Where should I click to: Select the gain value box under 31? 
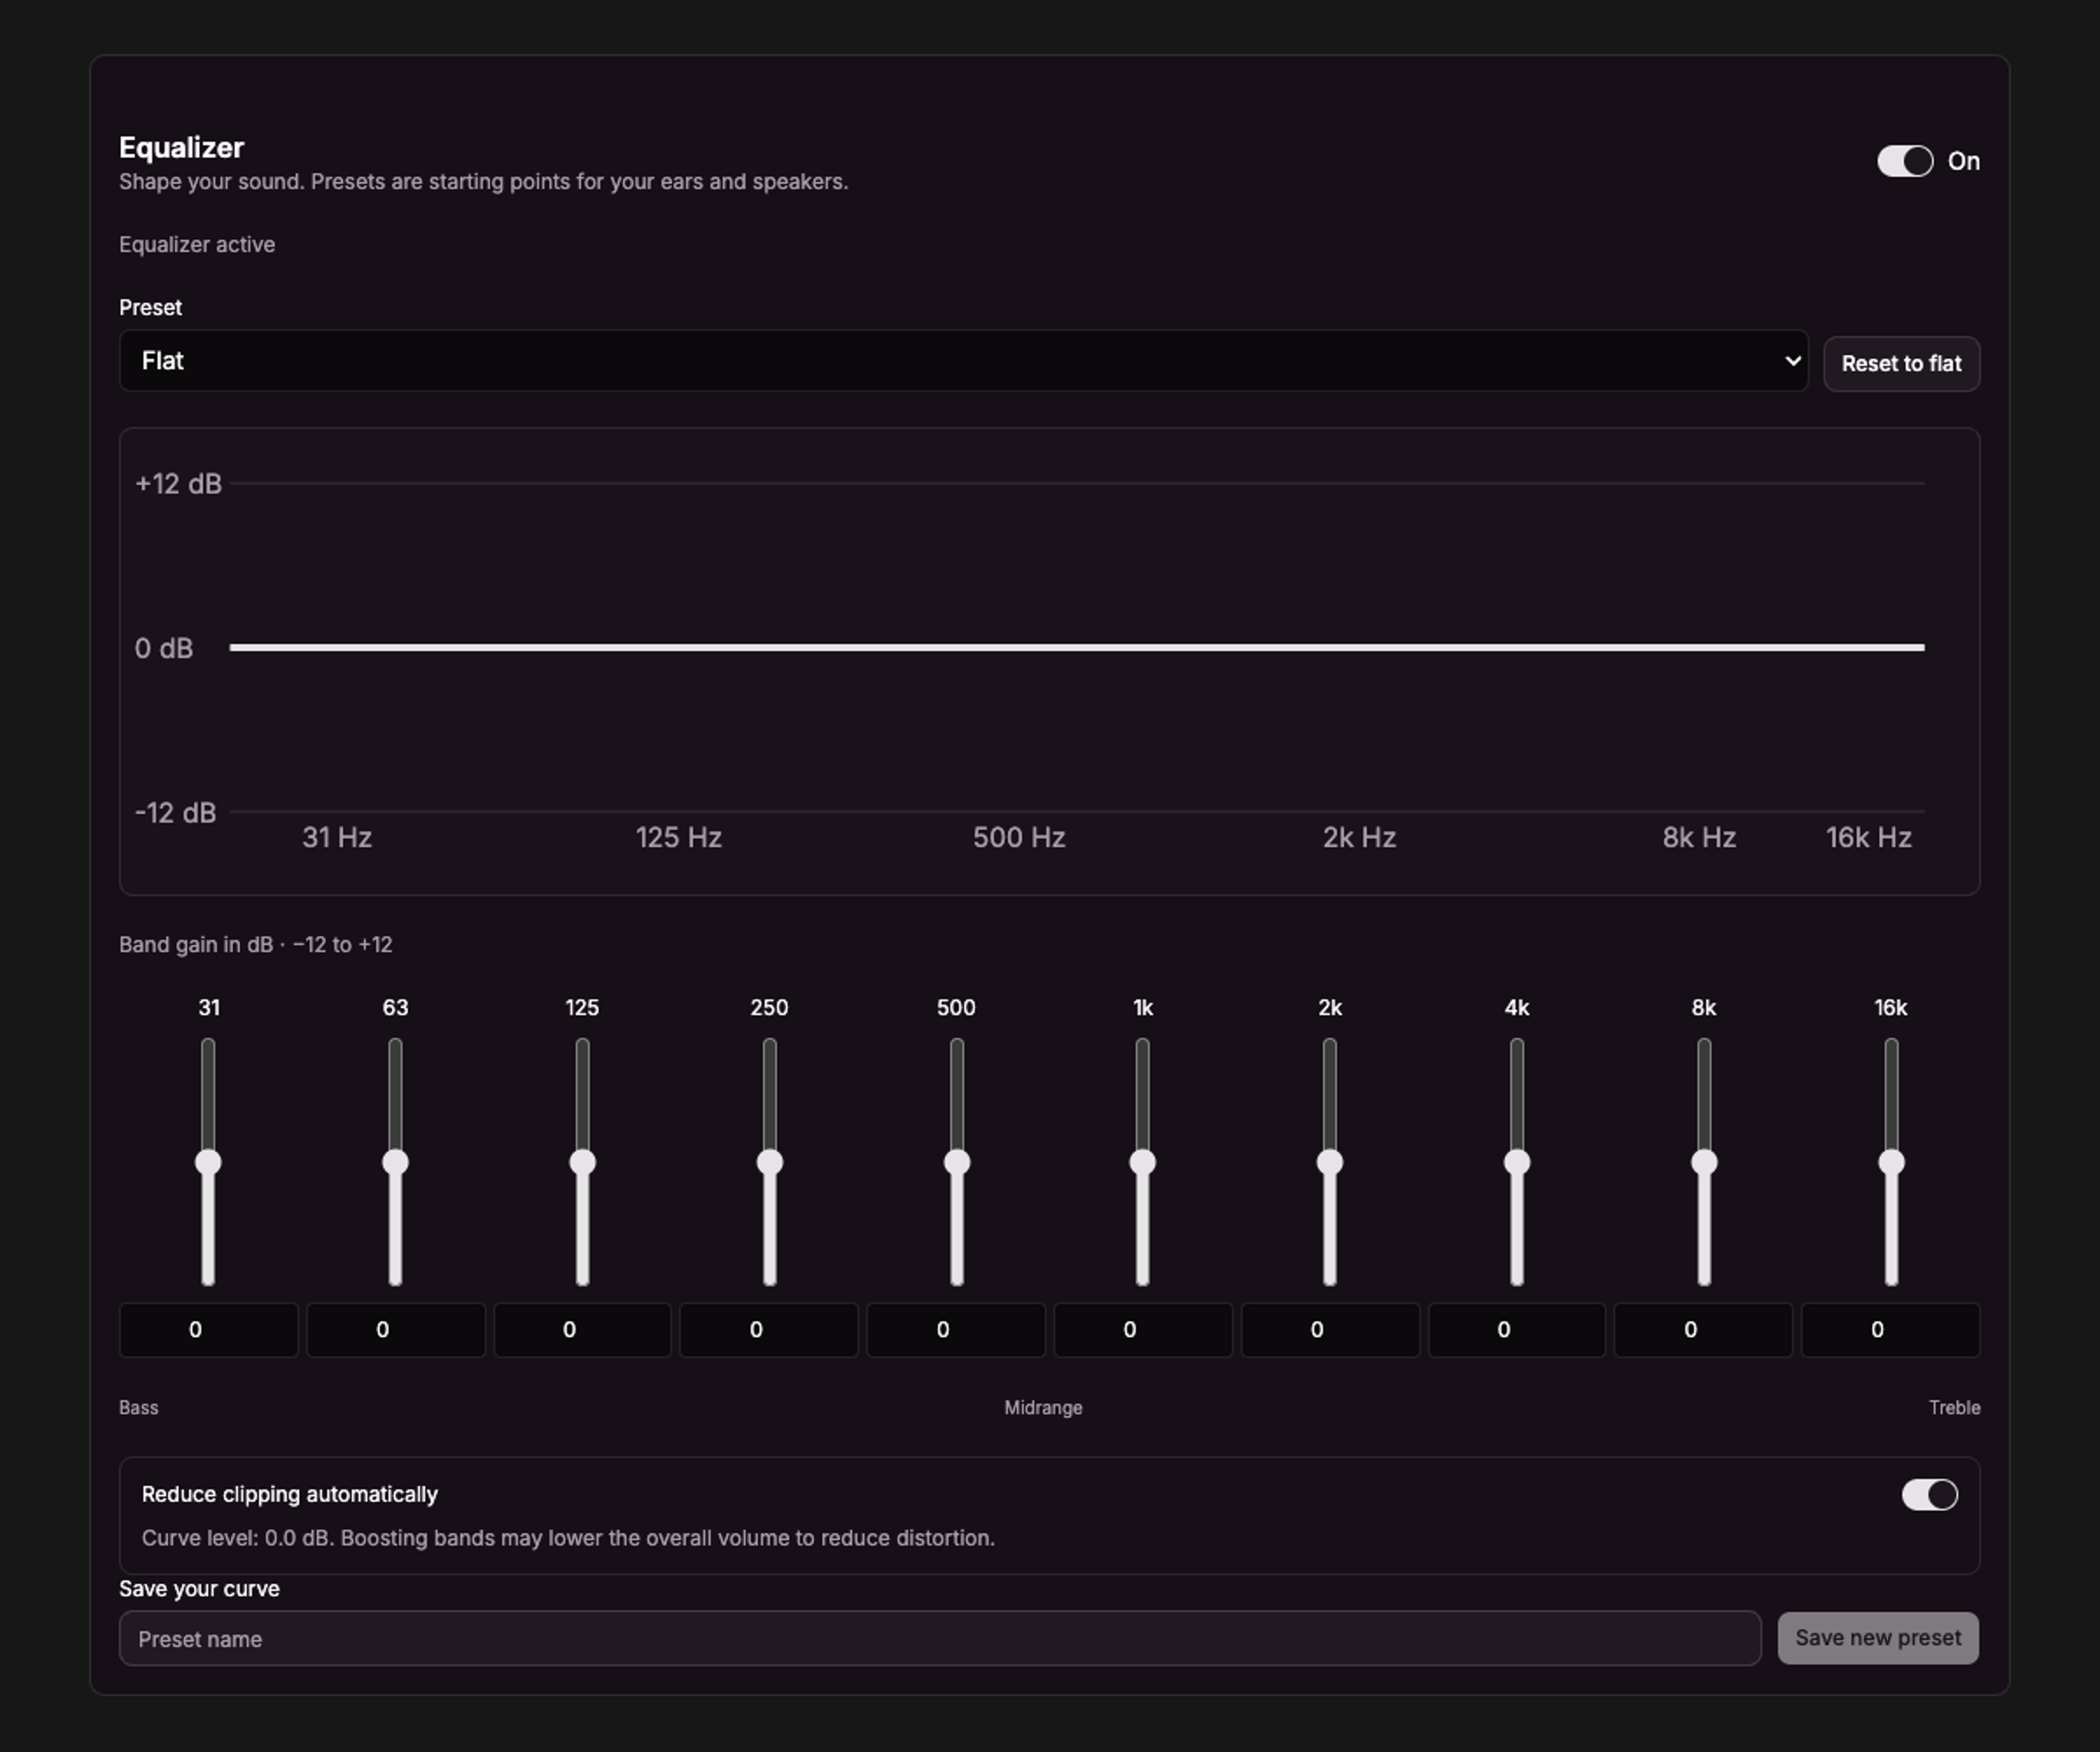[208, 1330]
